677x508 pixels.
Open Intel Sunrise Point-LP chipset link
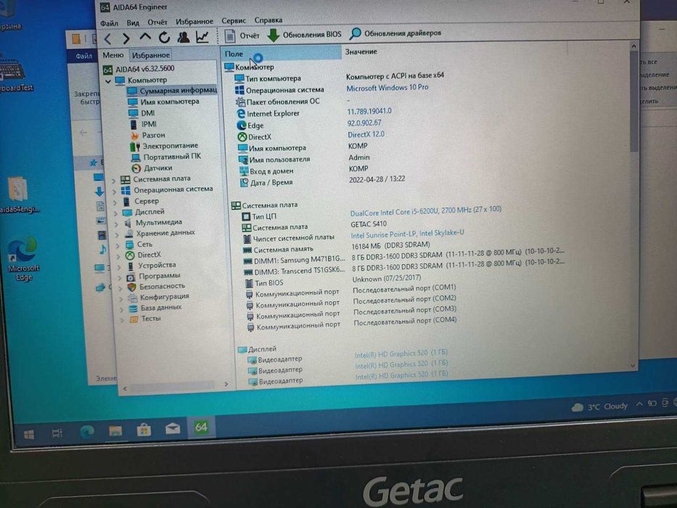[x=408, y=234]
